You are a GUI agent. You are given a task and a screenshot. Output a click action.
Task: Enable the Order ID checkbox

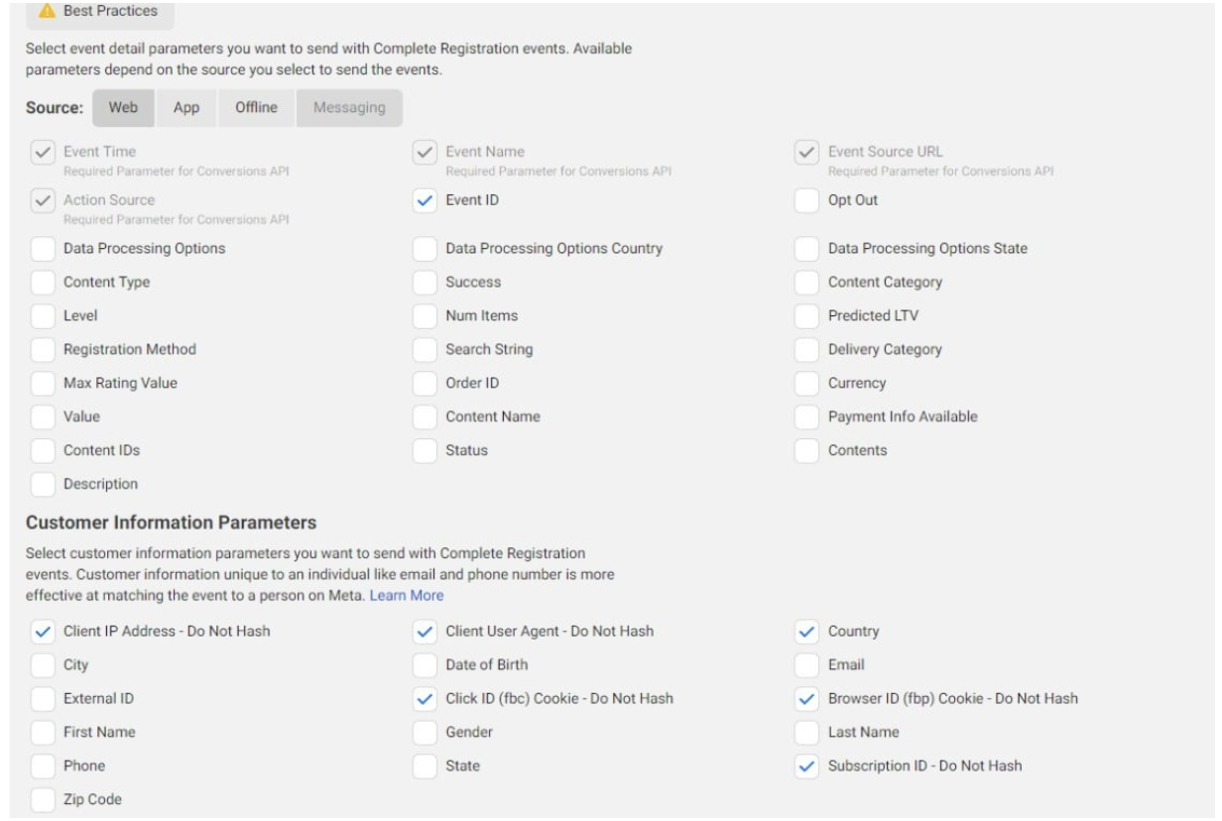[x=425, y=384]
